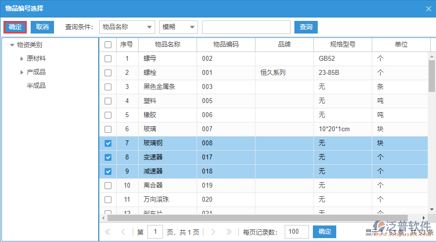
Task: Check the 离合器 row checkbox
Action: [108, 186]
